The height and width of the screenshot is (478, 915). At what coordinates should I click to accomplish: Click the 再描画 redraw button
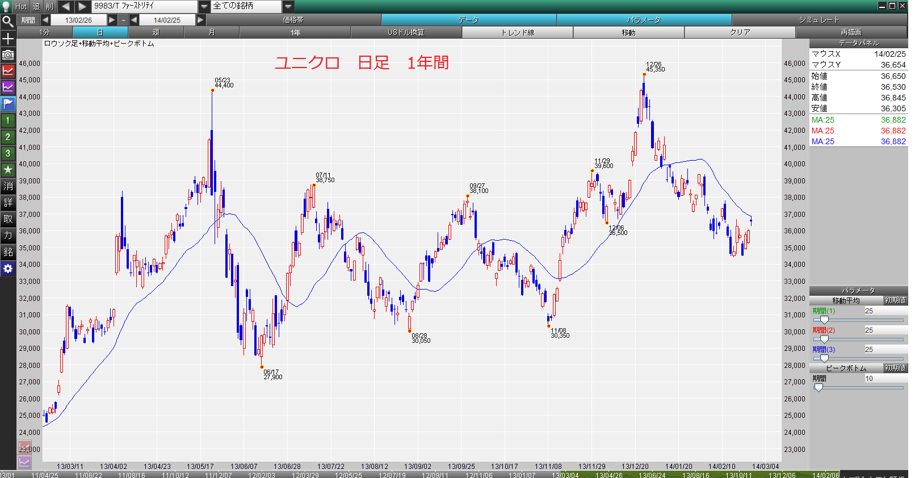(851, 32)
